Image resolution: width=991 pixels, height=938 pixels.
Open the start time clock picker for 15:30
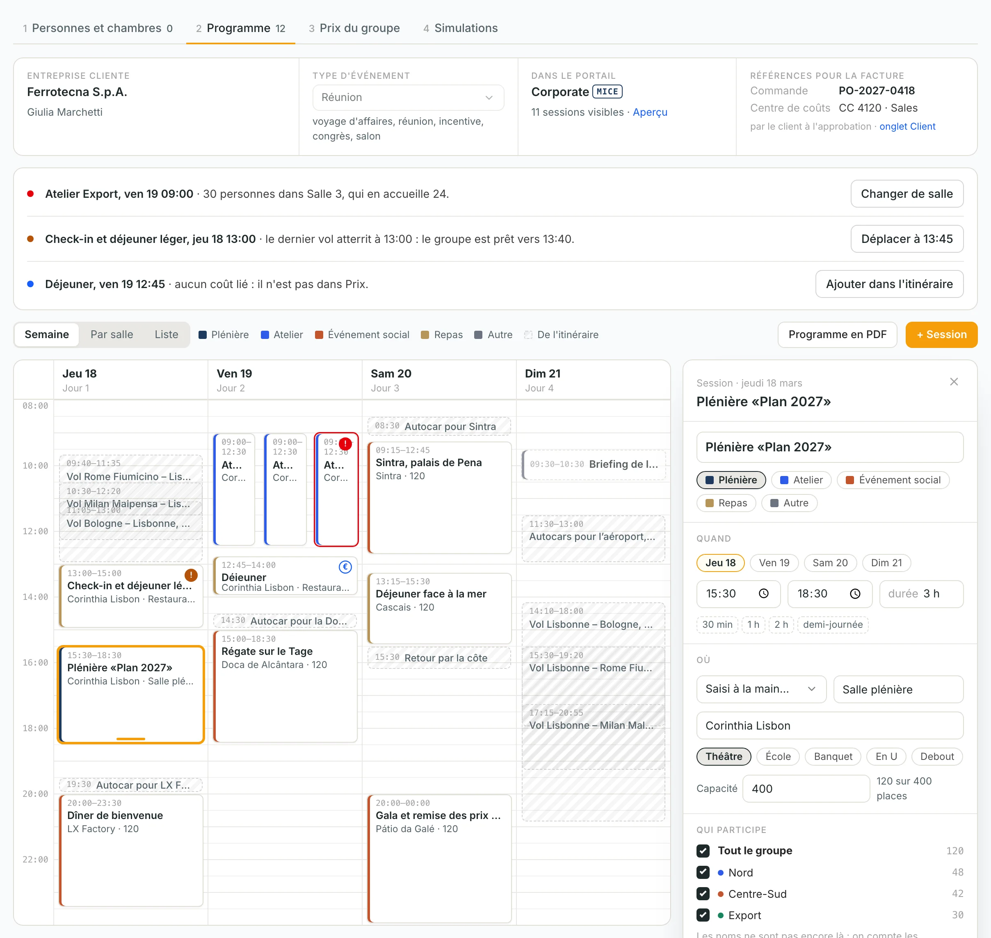pos(764,593)
